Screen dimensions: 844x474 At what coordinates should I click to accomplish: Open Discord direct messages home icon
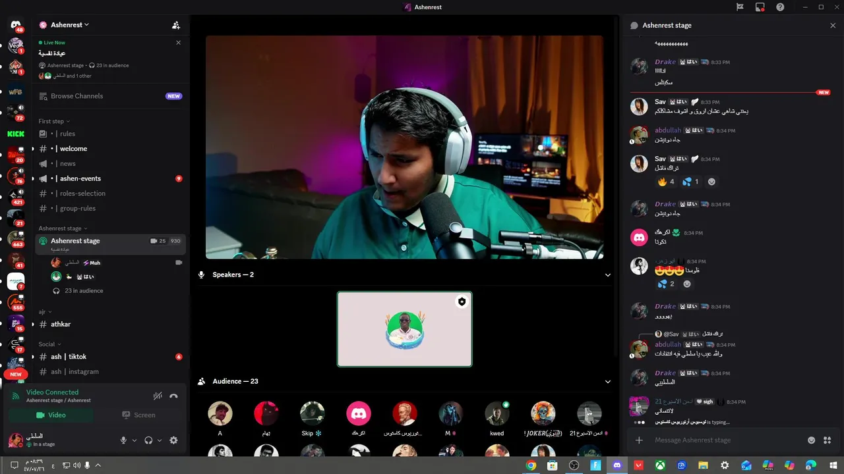16,24
